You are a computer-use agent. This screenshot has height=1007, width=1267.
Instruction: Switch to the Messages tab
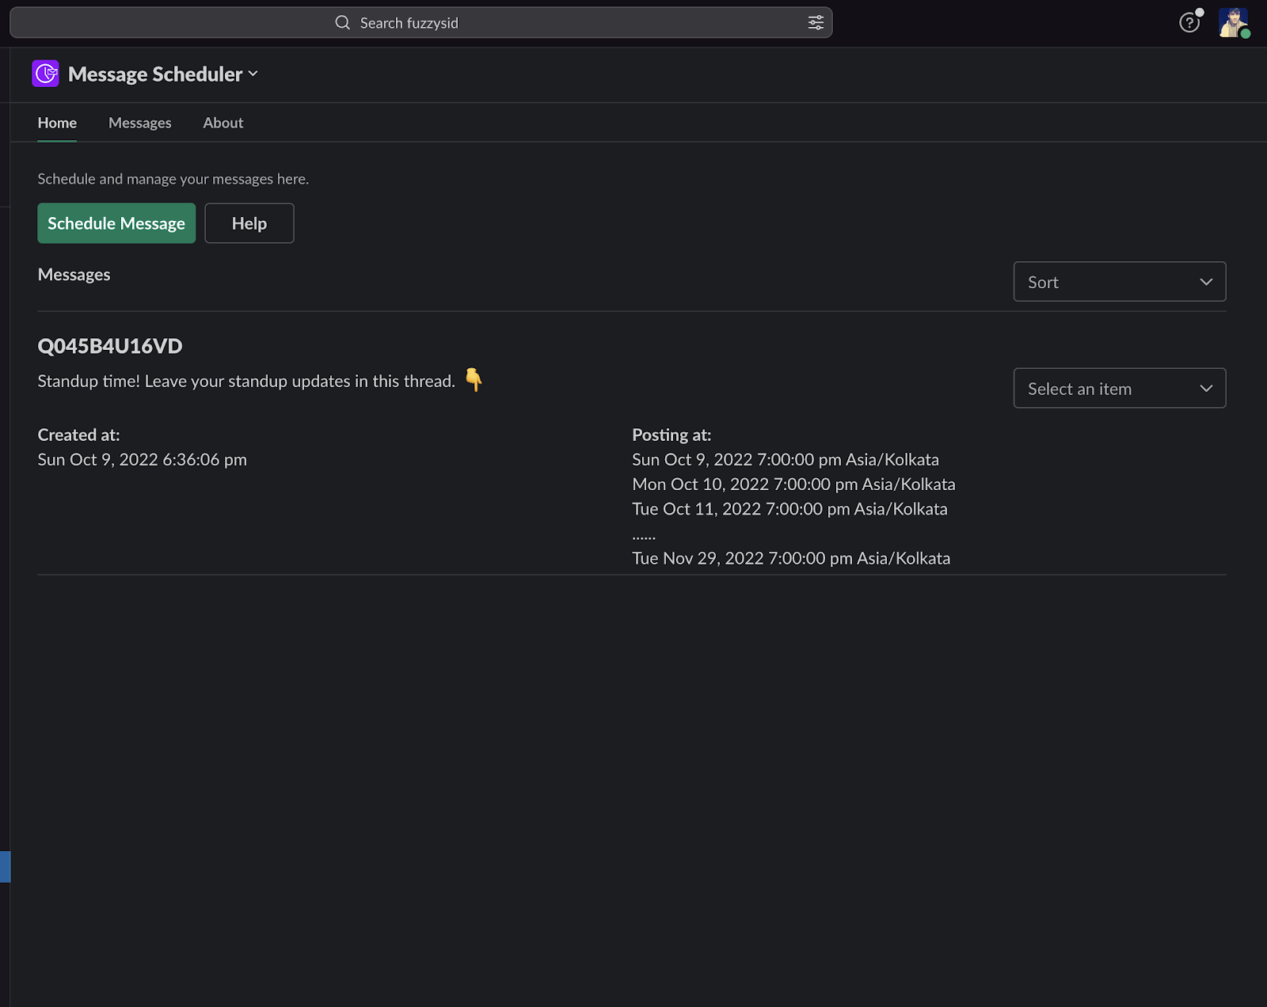click(x=140, y=123)
